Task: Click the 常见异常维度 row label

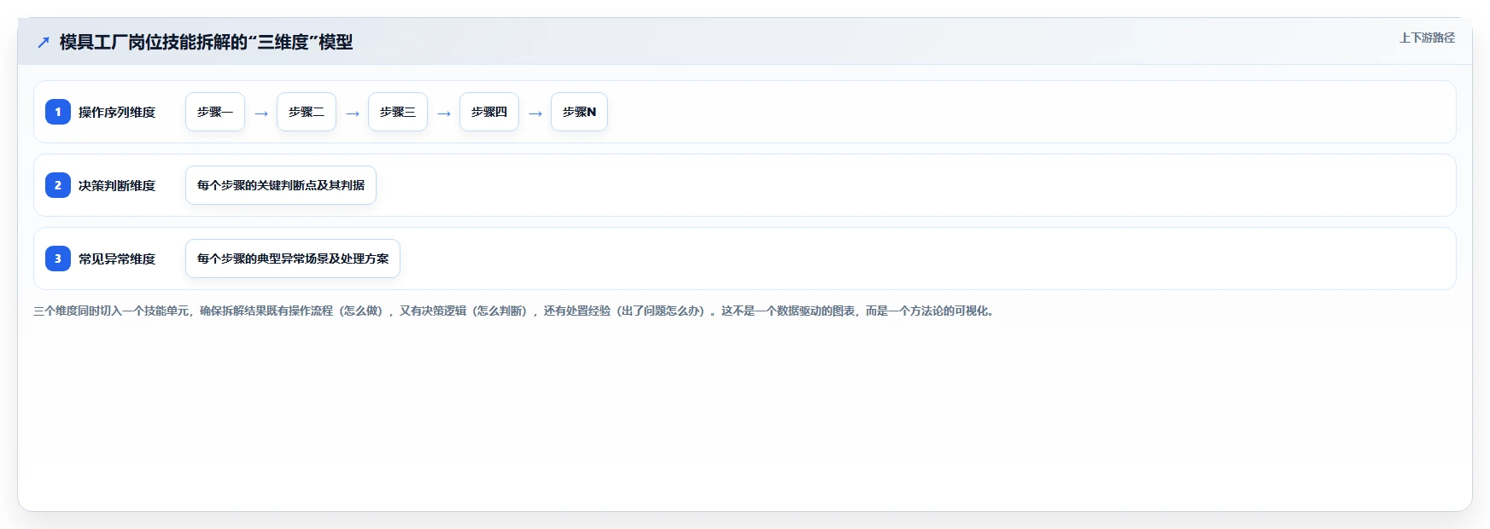Action: click(x=117, y=259)
